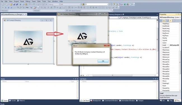This screenshot has width=182, height=105.
Task: Click the Open File folder icon in toolbar
Action: (11, 4)
